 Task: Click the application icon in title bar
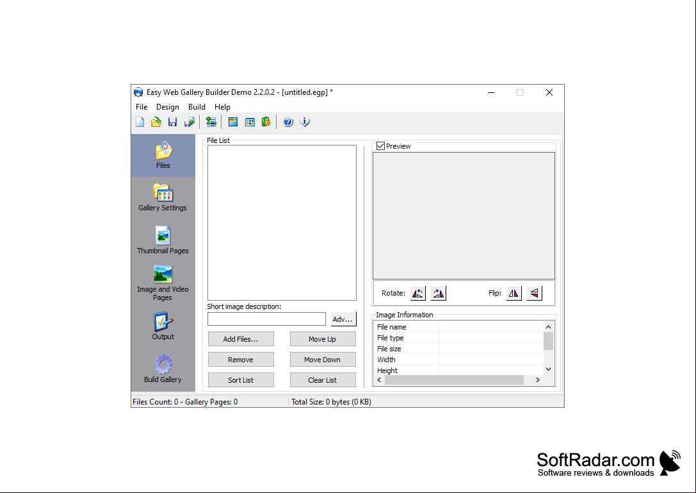pyautogui.click(x=138, y=92)
